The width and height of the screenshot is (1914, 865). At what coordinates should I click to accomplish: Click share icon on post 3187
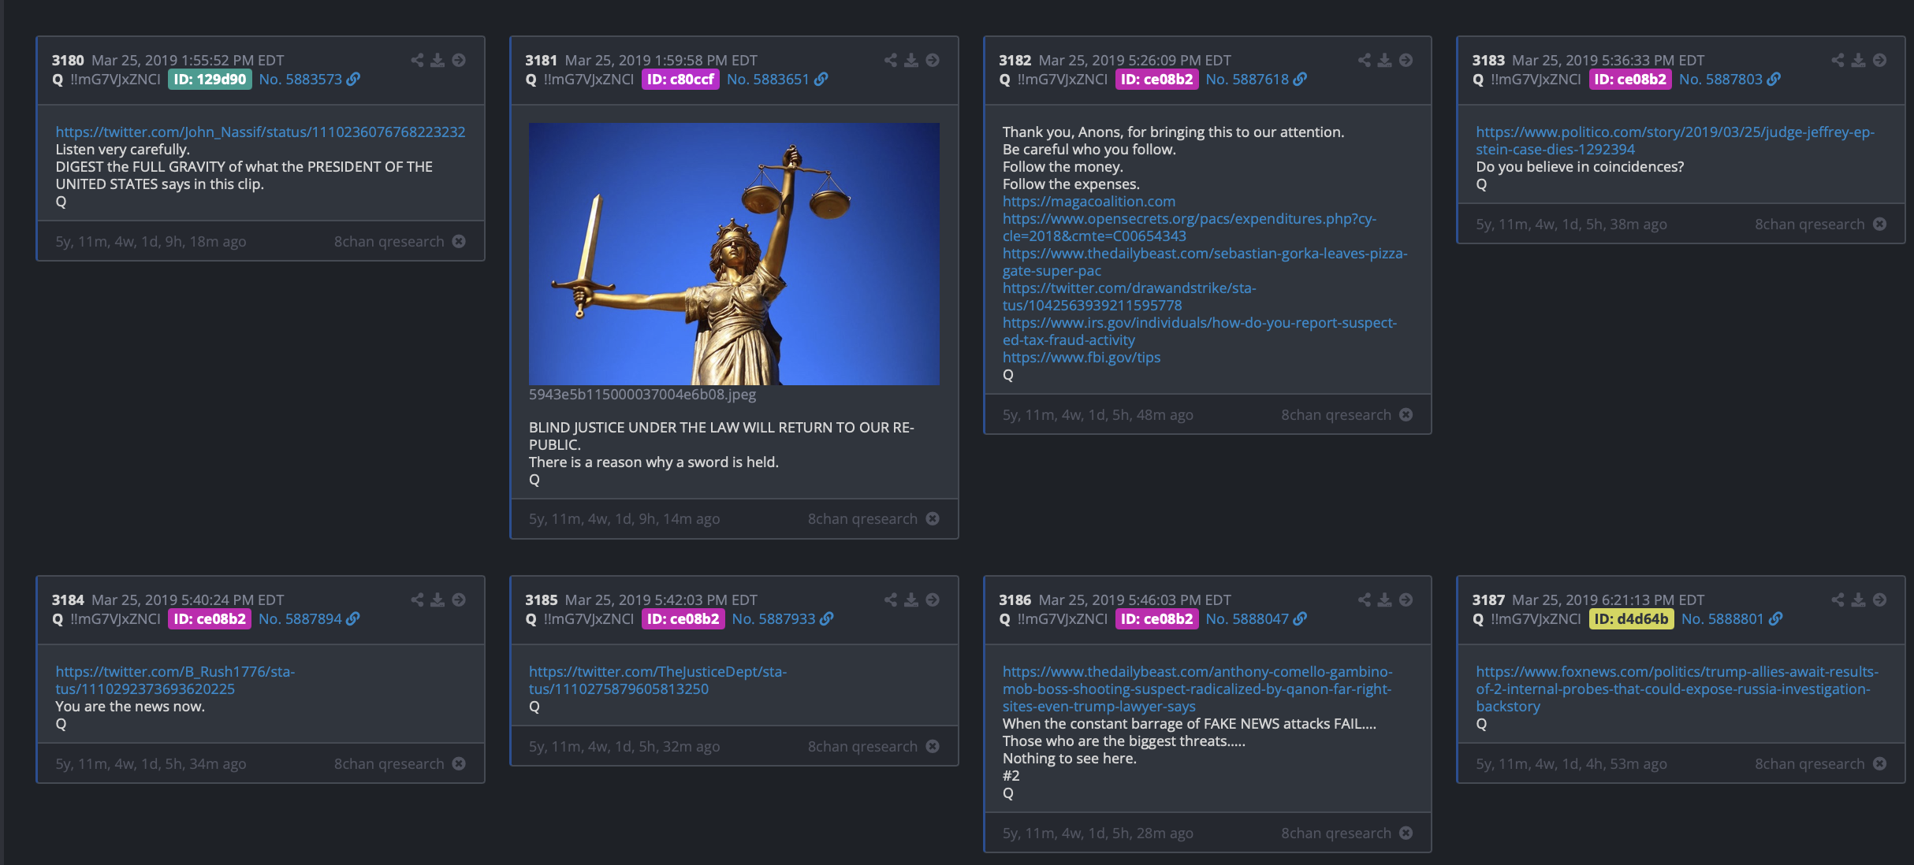coord(1838,600)
